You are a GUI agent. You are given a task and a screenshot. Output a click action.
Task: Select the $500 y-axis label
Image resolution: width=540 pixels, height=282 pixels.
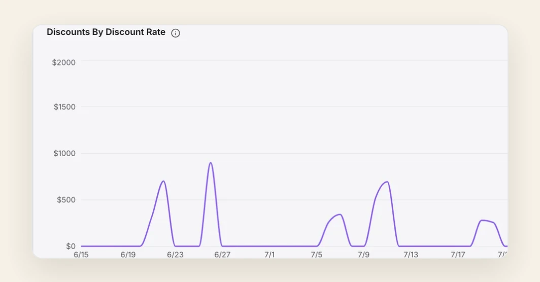pos(66,200)
